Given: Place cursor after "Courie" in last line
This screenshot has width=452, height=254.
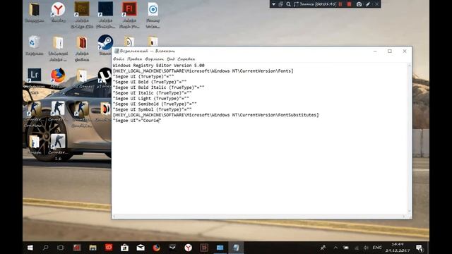Looking at the screenshot, I should (x=160, y=121).
